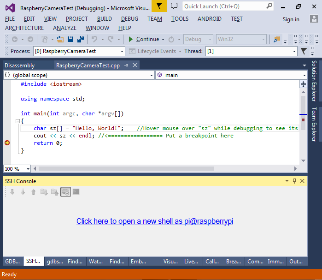Open the feedback speech bubble icon
This screenshot has width=322, height=280.
tap(174, 6)
